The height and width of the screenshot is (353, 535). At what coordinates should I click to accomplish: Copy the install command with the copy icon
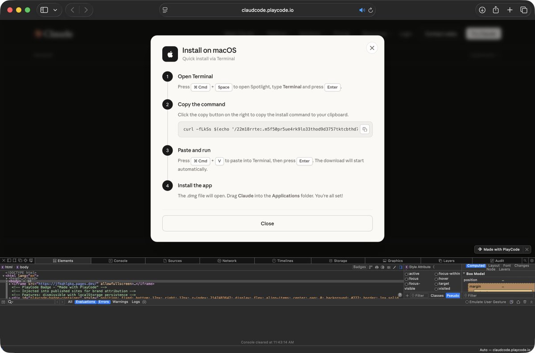coord(365,129)
